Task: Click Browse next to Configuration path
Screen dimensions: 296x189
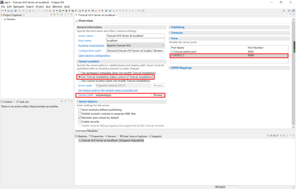Action: [x=159, y=51]
